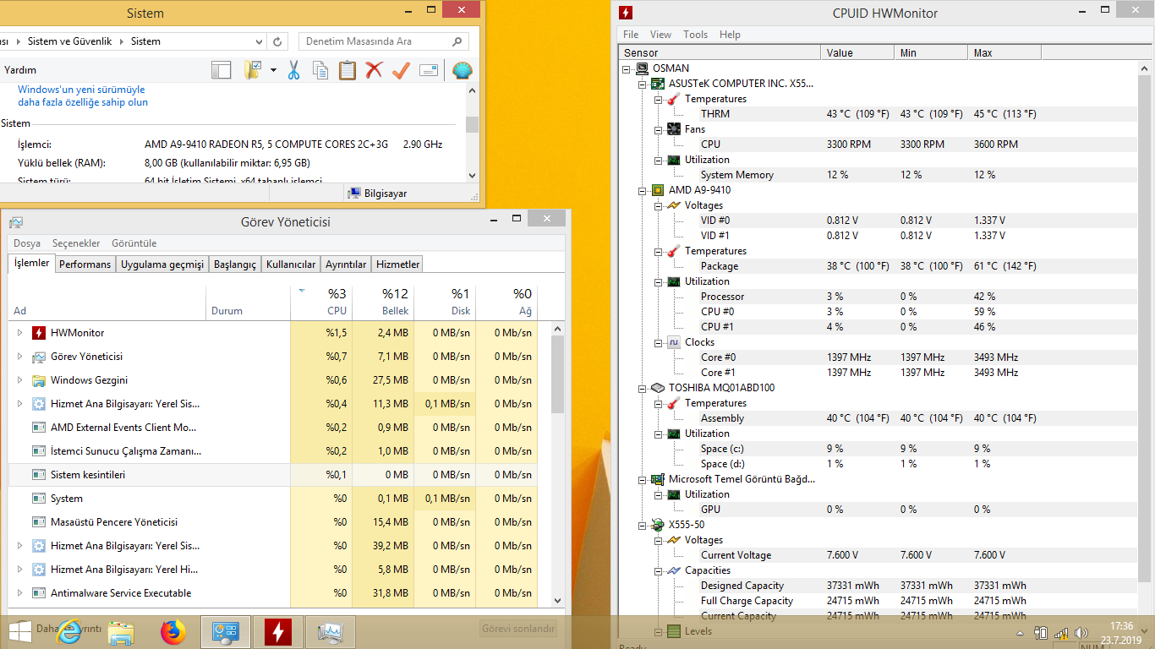Toggle the navigation pane icon in Sistem toolbar
1155x649 pixels.
pyautogui.click(x=221, y=70)
